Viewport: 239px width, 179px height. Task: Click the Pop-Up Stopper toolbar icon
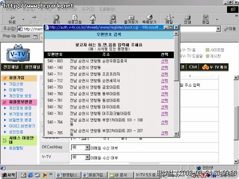pyautogui.click(x=35, y=37)
